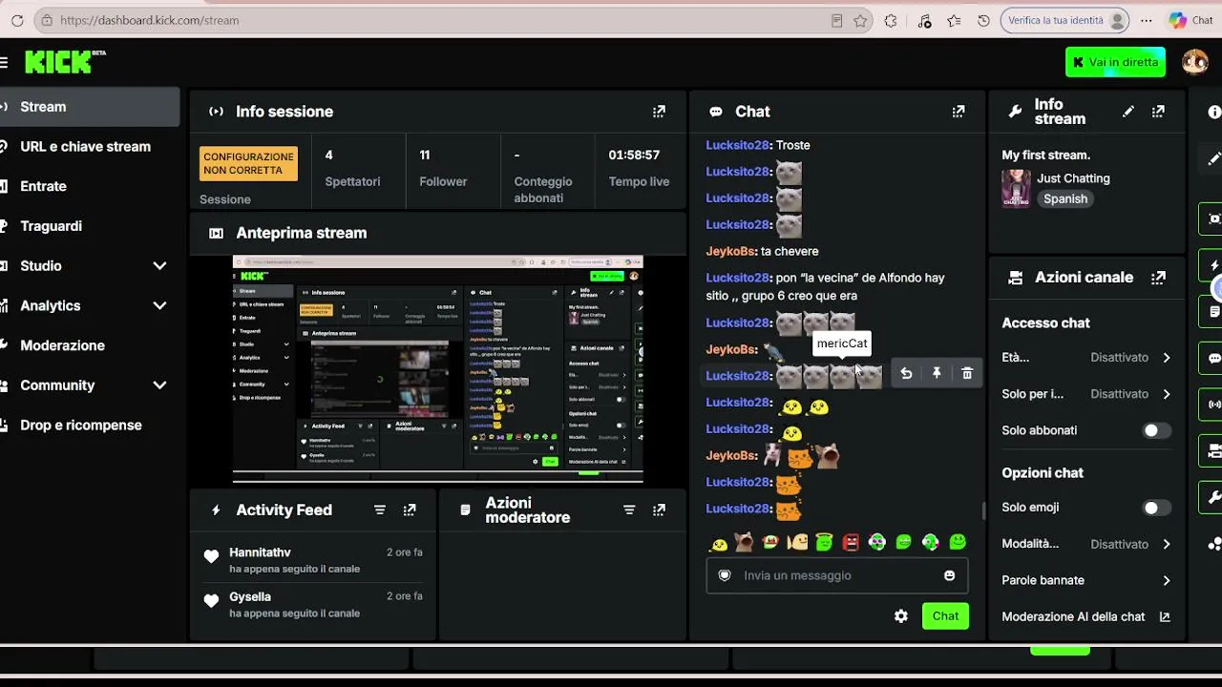1222x687 pixels.
Task: Click the Just Chatting category name
Action: pos(1073,178)
